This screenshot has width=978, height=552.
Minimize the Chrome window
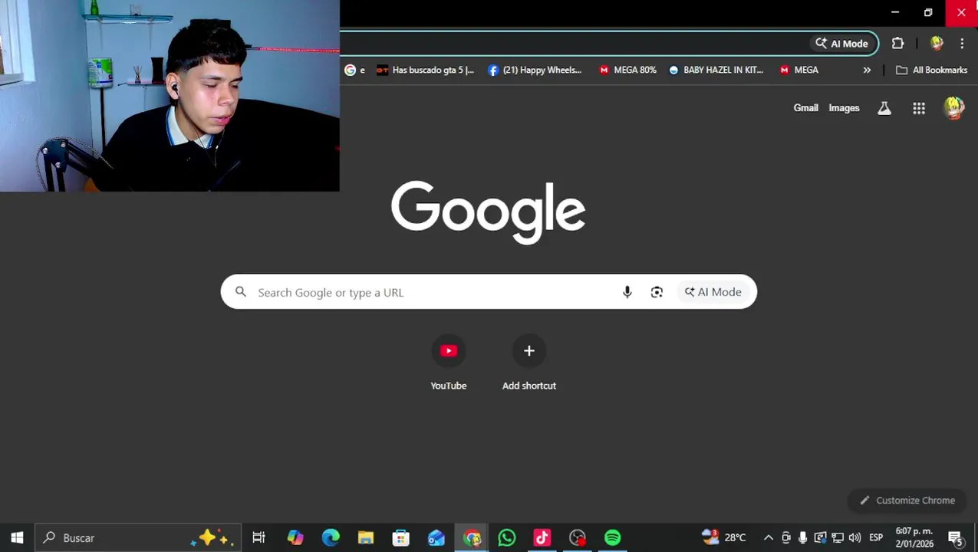(x=895, y=12)
